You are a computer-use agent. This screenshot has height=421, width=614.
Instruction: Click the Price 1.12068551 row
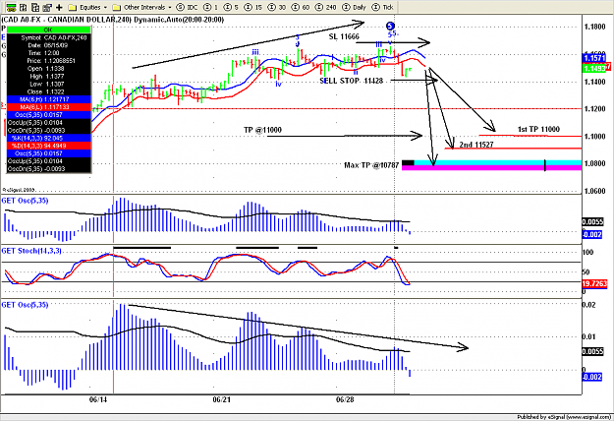pyautogui.click(x=48, y=61)
